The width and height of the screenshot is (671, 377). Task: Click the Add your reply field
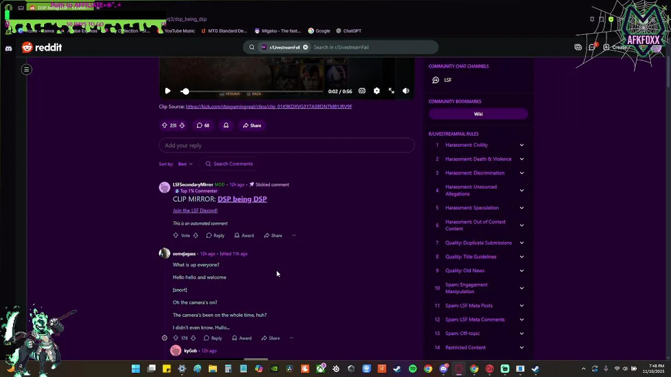pyautogui.click(x=287, y=146)
